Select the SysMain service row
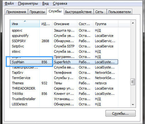This screenshot has width=145, height=124. [64, 62]
